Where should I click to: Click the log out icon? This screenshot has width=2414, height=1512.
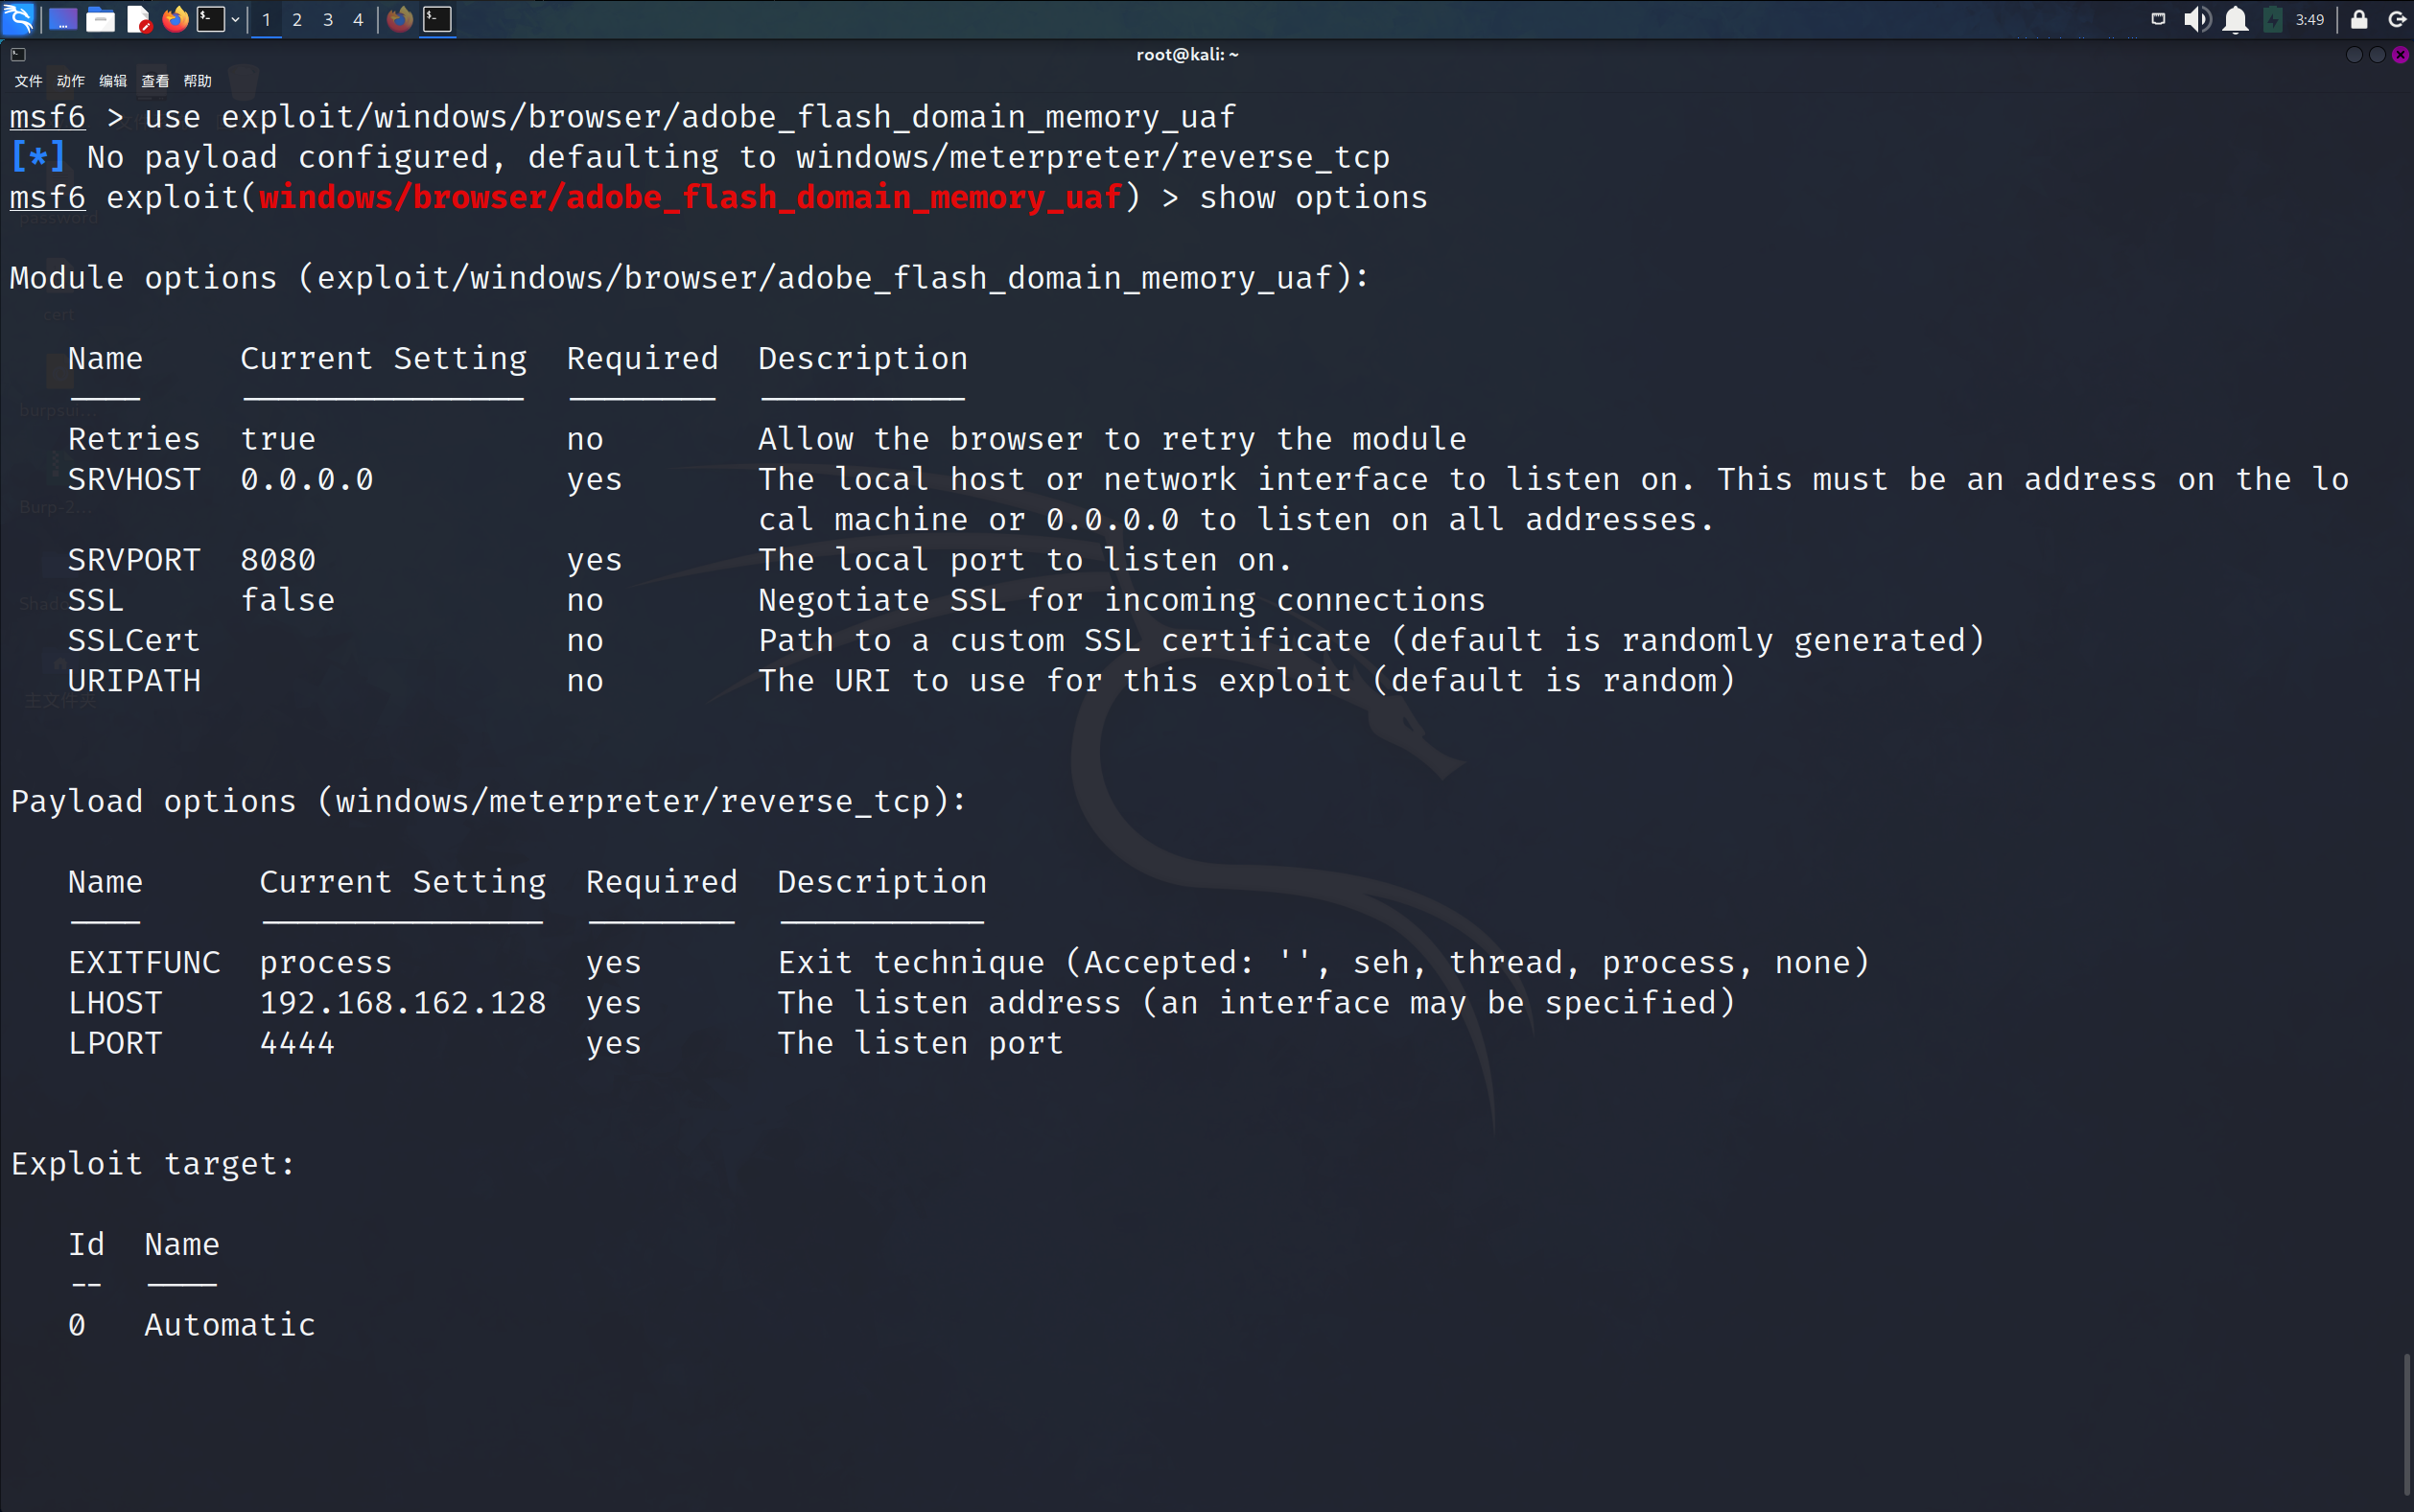2396,19
